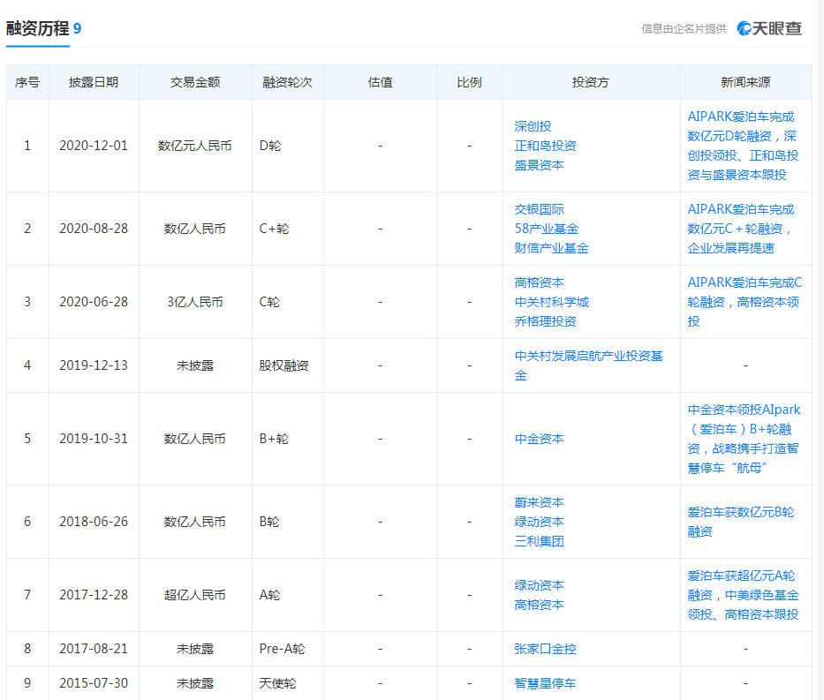This screenshot has width=824, height=700.
Task: Open investor link 三利集团
Action: 539,541
